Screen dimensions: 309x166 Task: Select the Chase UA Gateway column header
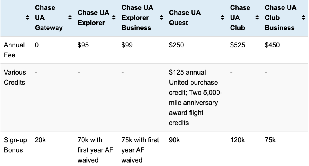click(x=49, y=18)
